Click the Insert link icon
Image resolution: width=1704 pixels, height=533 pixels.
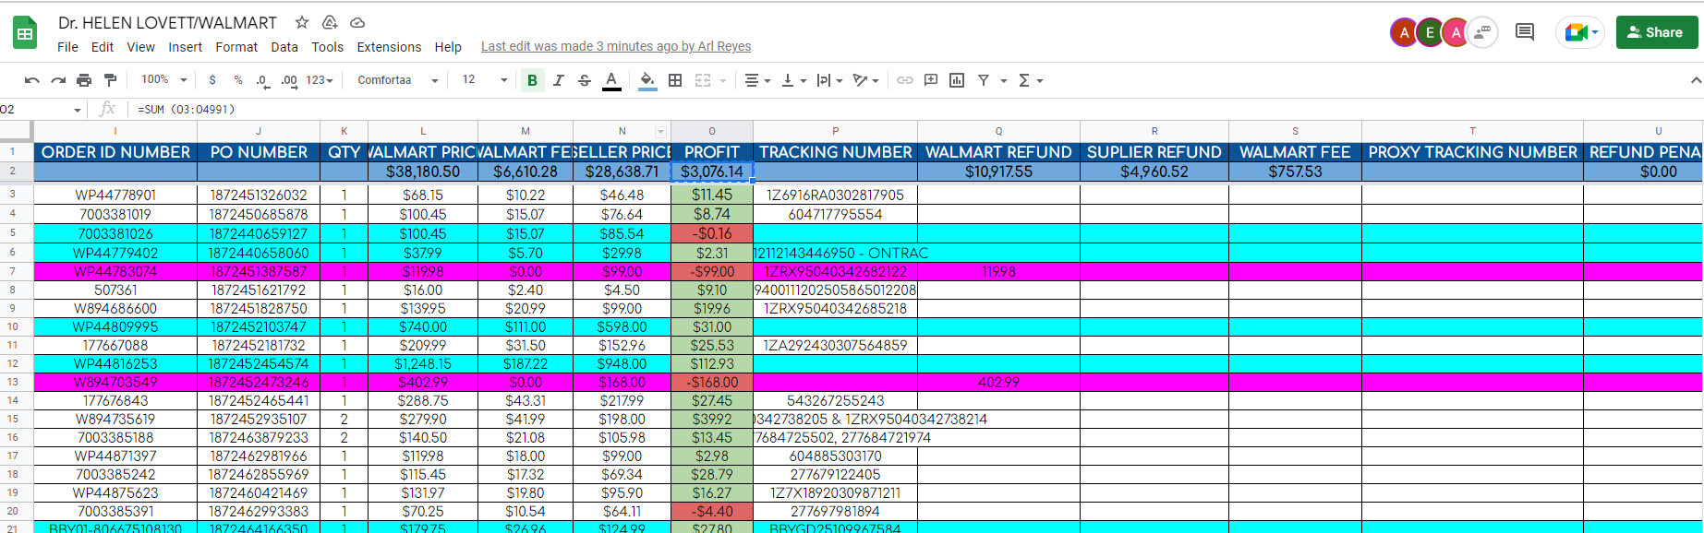[x=905, y=80]
